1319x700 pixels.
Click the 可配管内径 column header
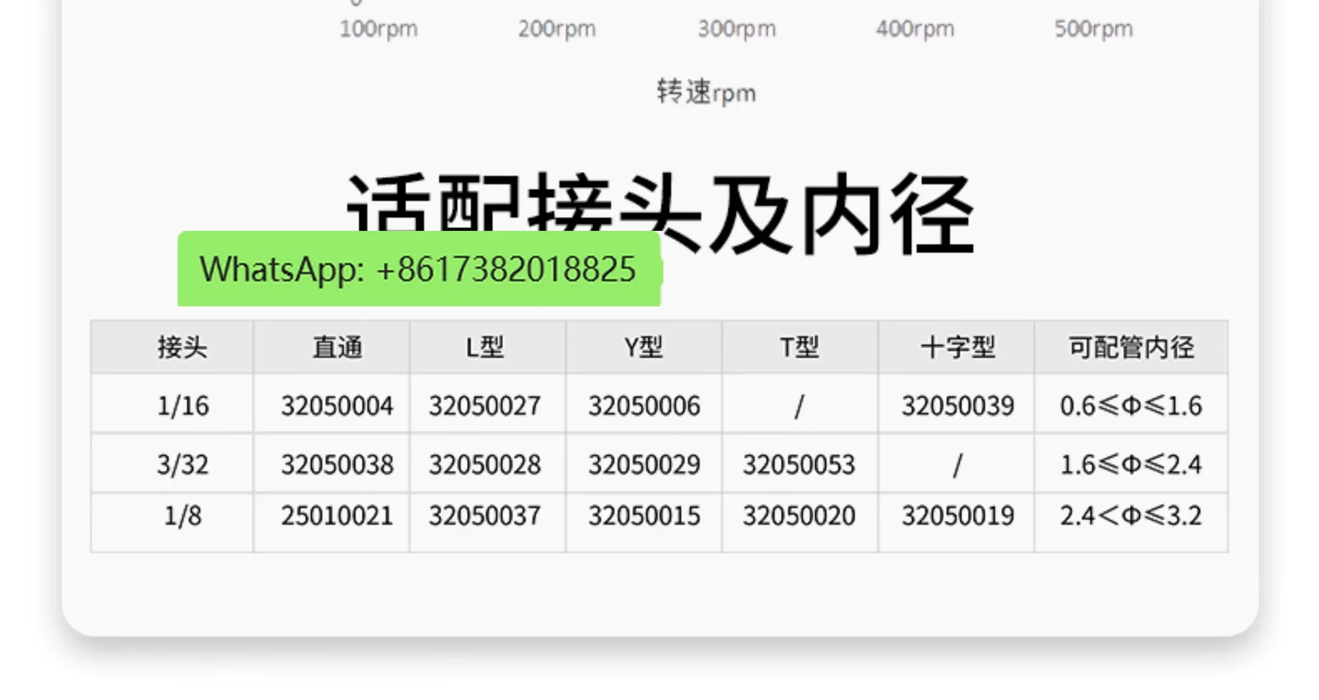tap(1131, 348)
